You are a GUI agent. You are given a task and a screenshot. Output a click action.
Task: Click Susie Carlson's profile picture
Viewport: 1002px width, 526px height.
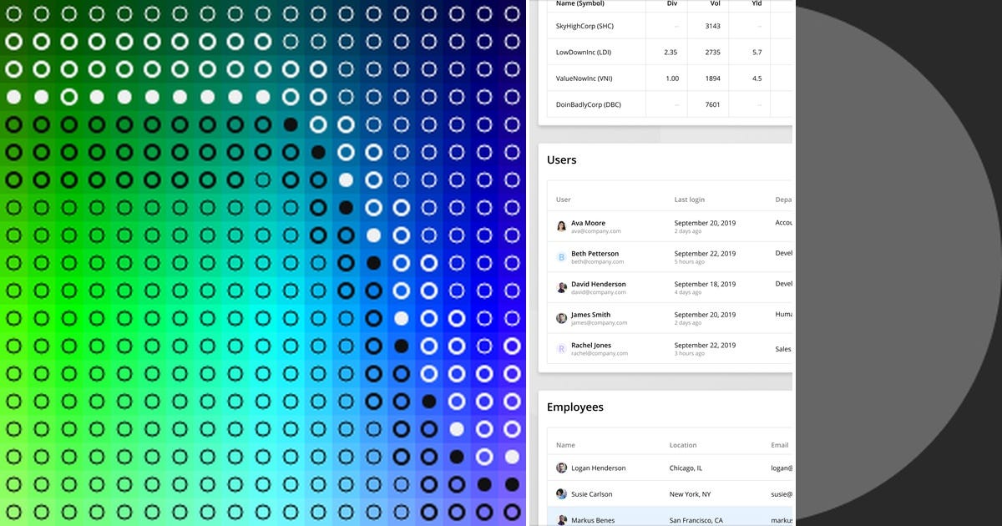pyautogui.click(x=561, y=493)
